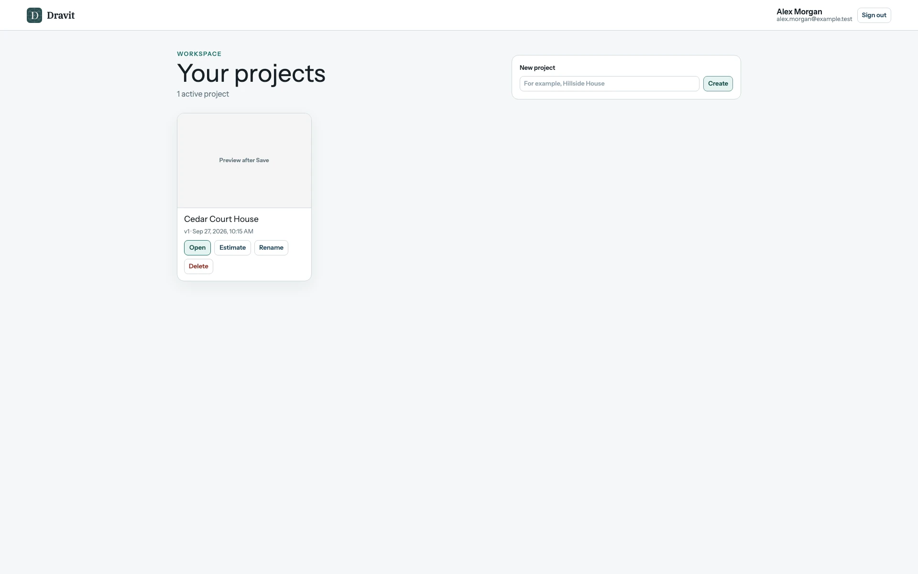The width and height of the screenshot is (918, 574).
Task: Open Estimate for Cedar Court House
Action: [x=232, y=248]
